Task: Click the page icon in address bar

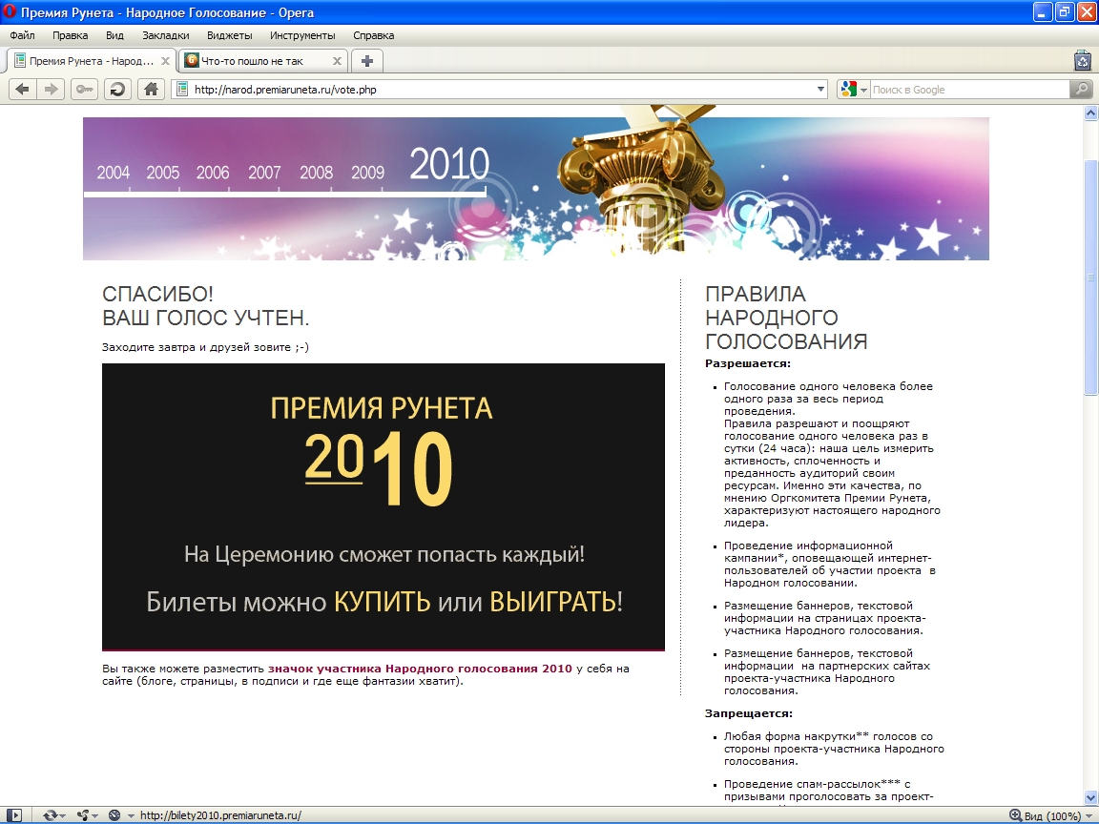Action: (x=181, y=89)
